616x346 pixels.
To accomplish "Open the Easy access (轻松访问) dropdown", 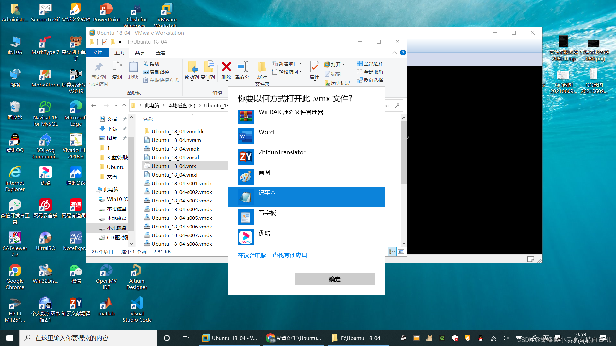I will [x=287, y=72].
